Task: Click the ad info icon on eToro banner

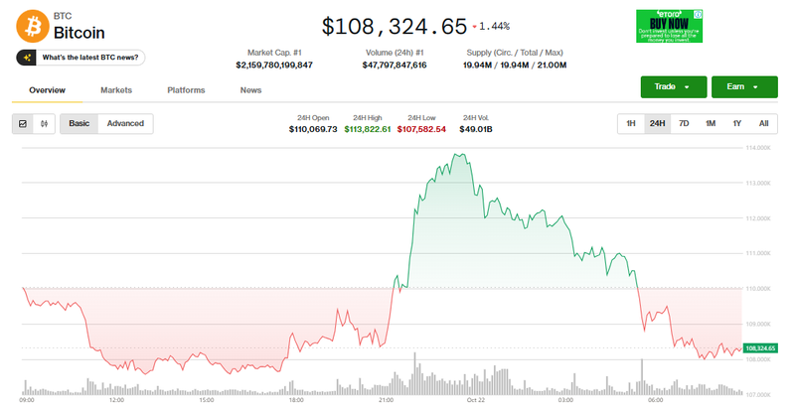Action: coord(698,14)
